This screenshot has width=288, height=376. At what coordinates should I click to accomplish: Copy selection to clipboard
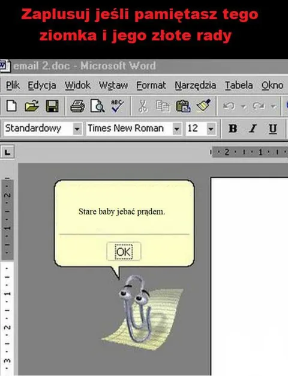(x=163, y=106)
